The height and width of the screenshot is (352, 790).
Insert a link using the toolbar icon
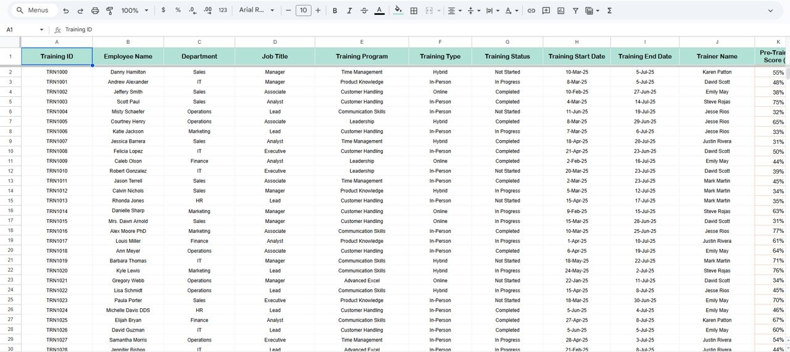[531, 10]
